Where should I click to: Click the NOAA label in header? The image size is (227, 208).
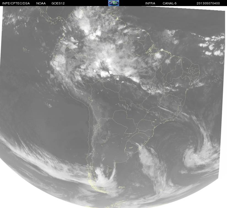[x=41, y=3]
